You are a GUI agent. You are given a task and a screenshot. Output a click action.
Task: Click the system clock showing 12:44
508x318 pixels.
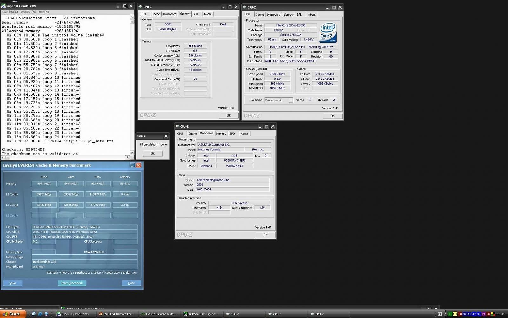[x=501, y=314]
